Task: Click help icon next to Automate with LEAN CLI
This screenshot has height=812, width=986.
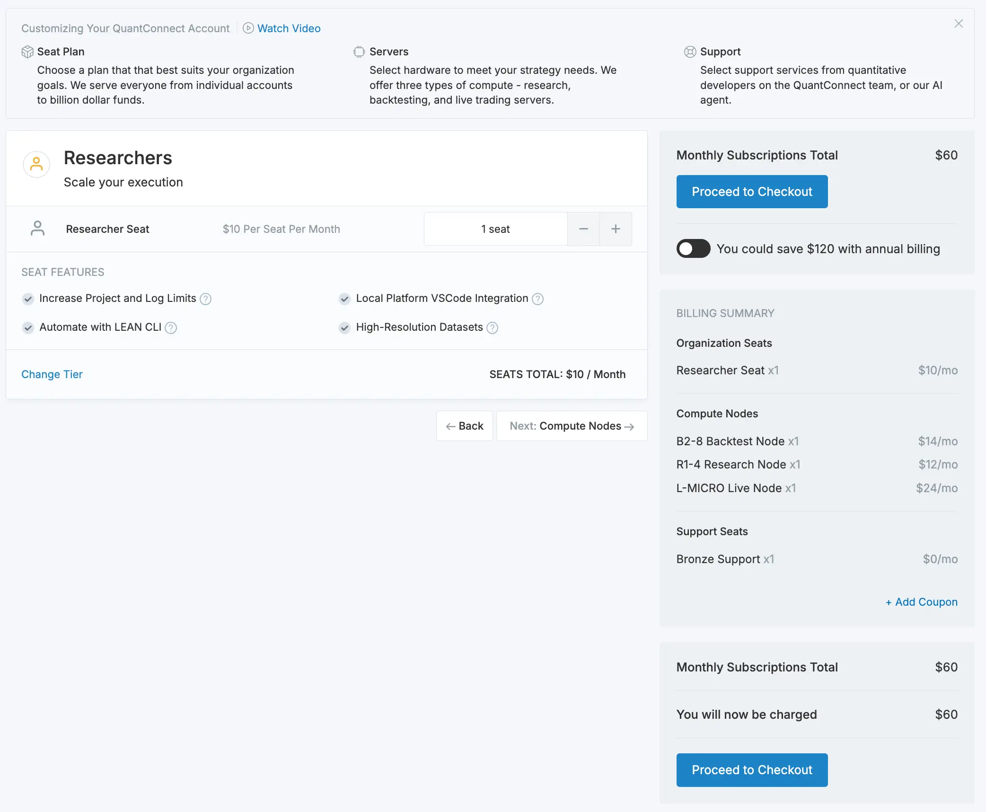Action: coord(171,328)
